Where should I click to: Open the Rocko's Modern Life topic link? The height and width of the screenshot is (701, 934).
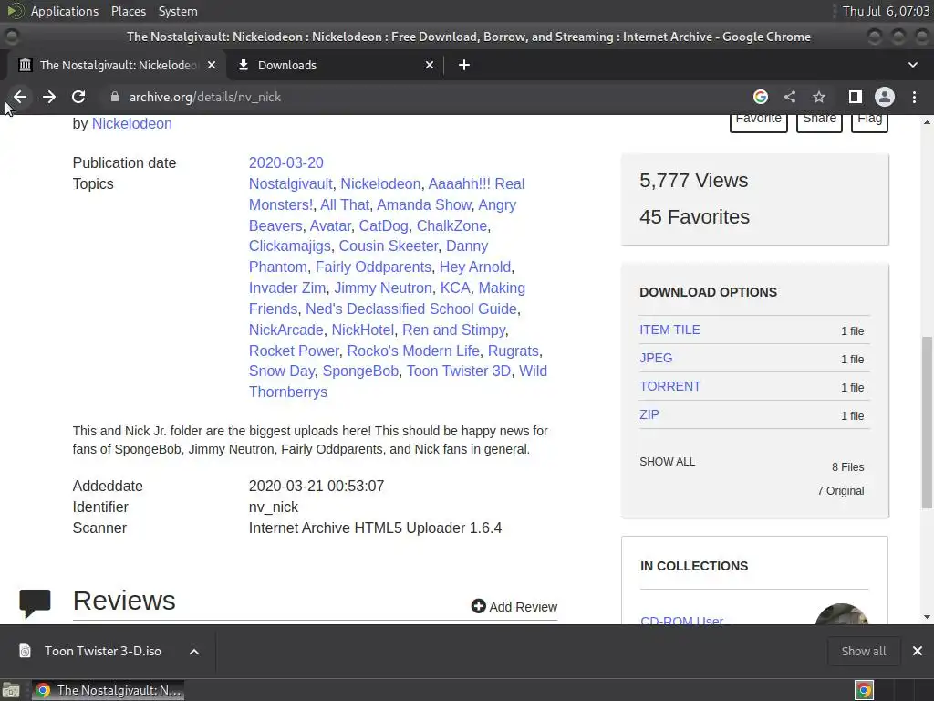pyautogui.click(x=413, y=350)
